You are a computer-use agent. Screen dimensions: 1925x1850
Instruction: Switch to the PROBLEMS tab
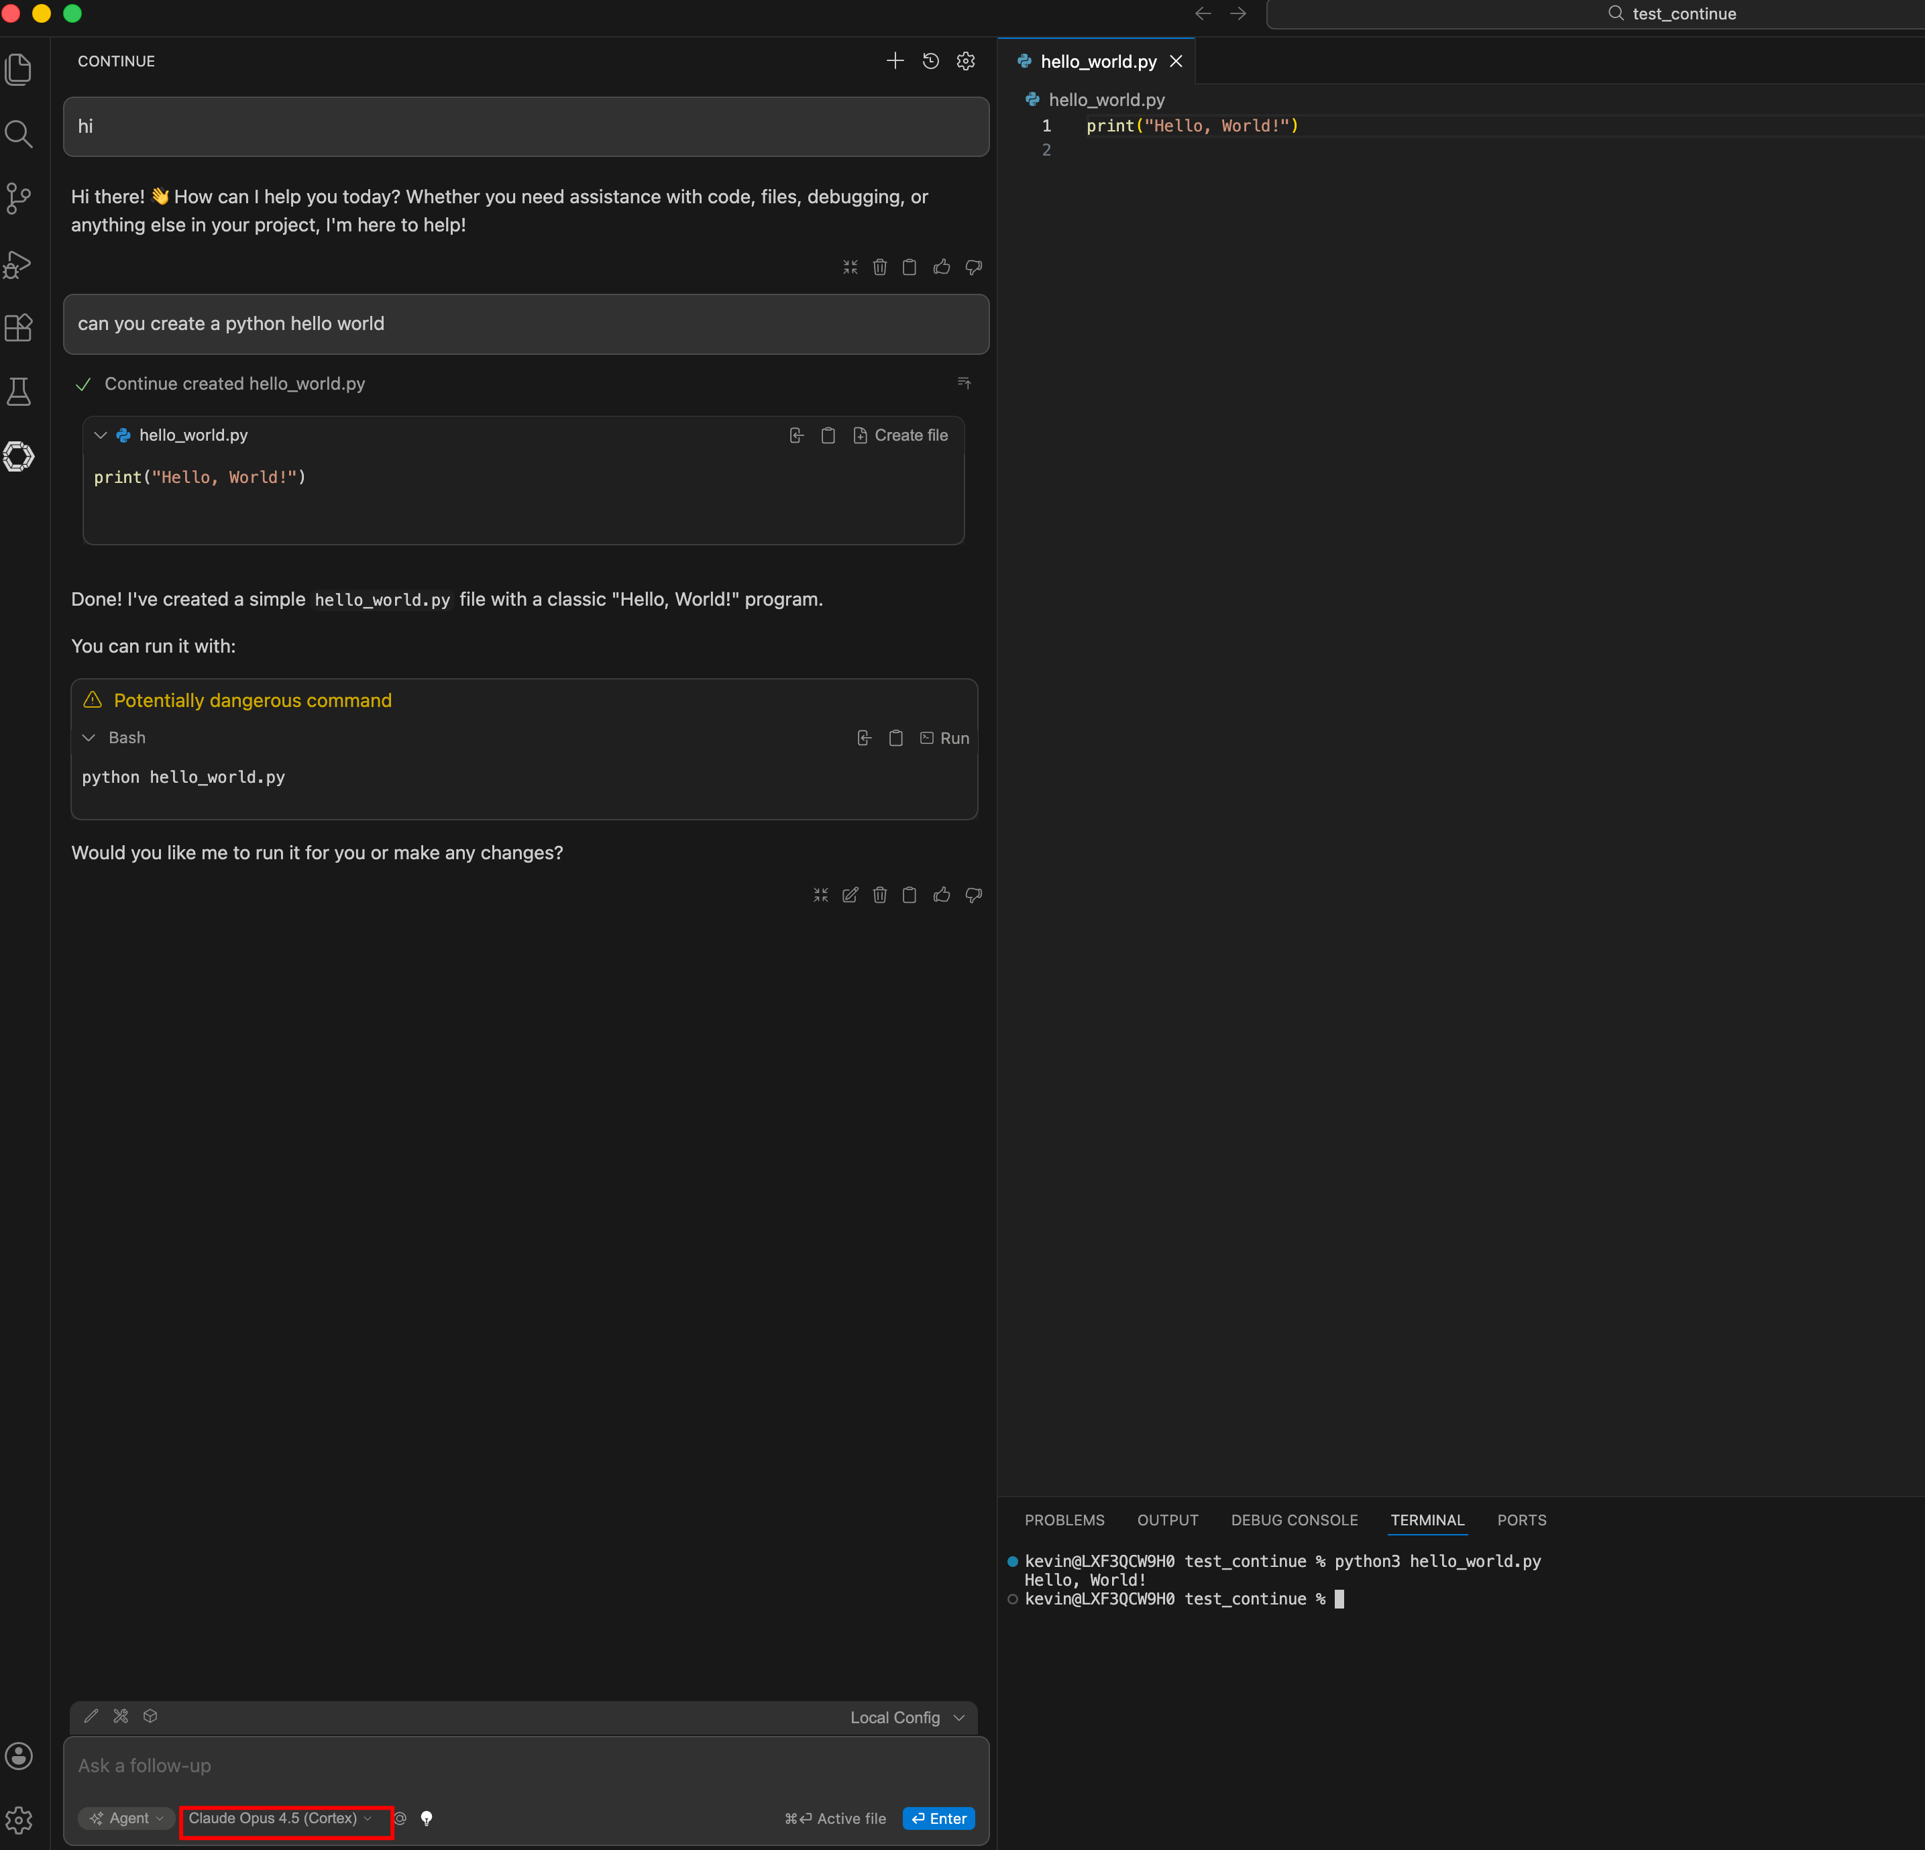[x=1064, y=1520]
